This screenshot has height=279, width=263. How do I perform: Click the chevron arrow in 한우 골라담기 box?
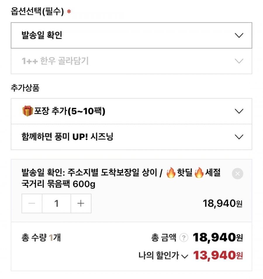click(x=239, y=61)
